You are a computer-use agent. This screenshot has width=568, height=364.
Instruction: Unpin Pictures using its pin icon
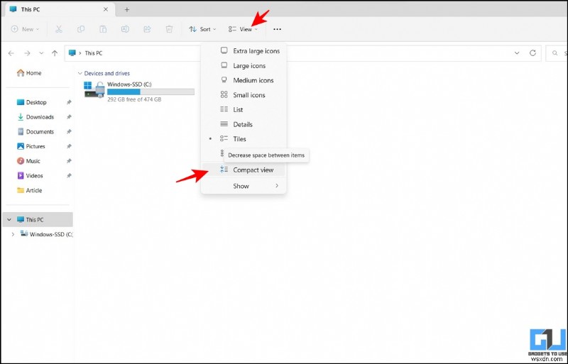[69, 146]
